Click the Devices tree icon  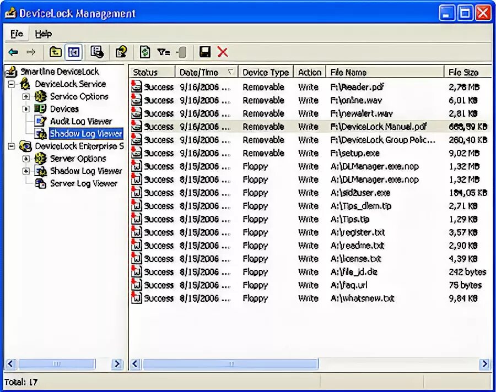[40, 109]
